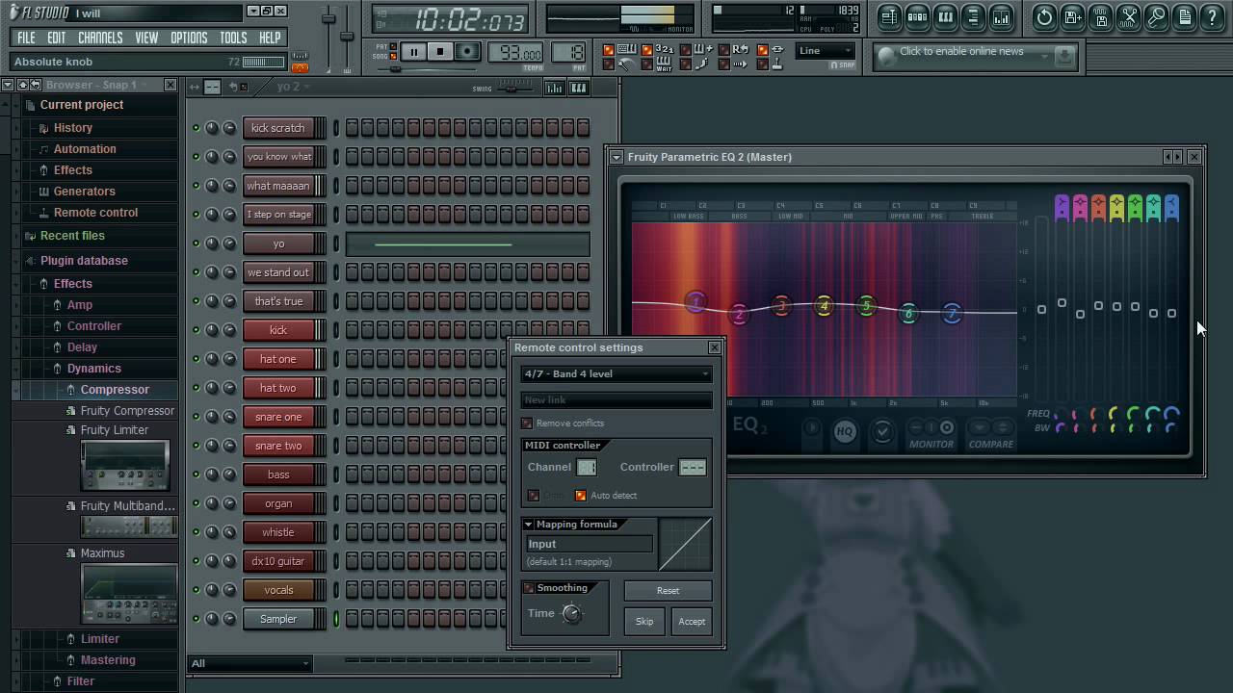Click the render as audio file icon
Screen dimensions: 1233x693
(x=1100, y=16)
